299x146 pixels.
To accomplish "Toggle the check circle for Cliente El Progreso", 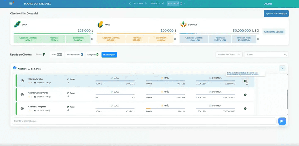I will point(22,109).
